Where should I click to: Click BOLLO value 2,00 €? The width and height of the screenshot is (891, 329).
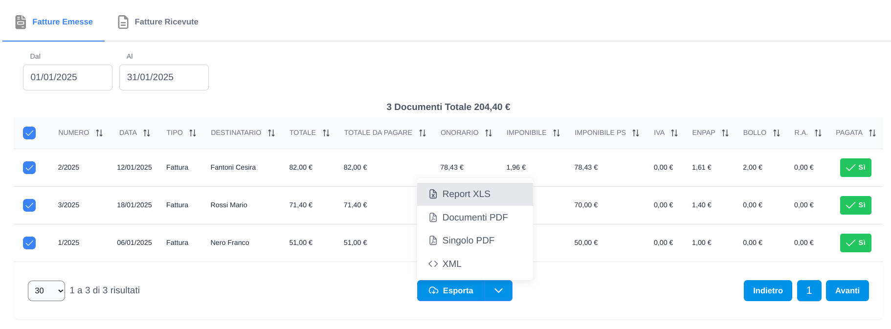(753, 167)
